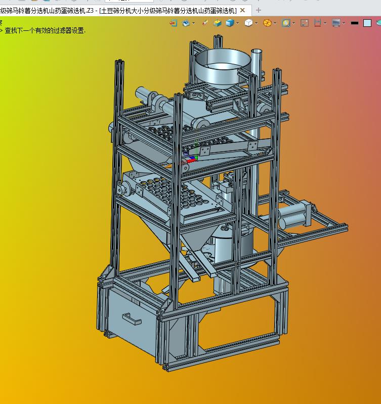The height and width of the screenshot is (404, 381).
Task: Click the white cube display icon
Action: [248, 23]
